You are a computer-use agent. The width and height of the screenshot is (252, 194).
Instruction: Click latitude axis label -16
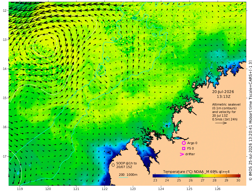(x=4, y=127)
